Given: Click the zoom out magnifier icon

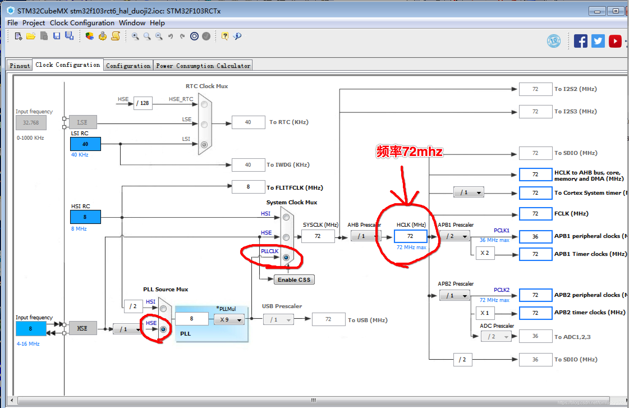Looking at the screenshot, I should [x=159, y=36].
